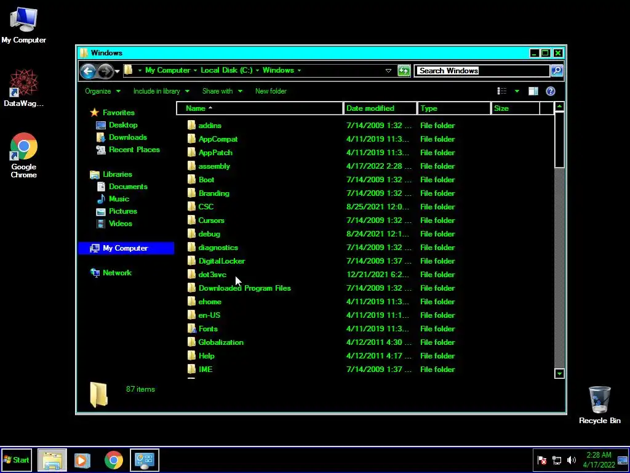Select the Fonts folder icon

coord(192,329)
